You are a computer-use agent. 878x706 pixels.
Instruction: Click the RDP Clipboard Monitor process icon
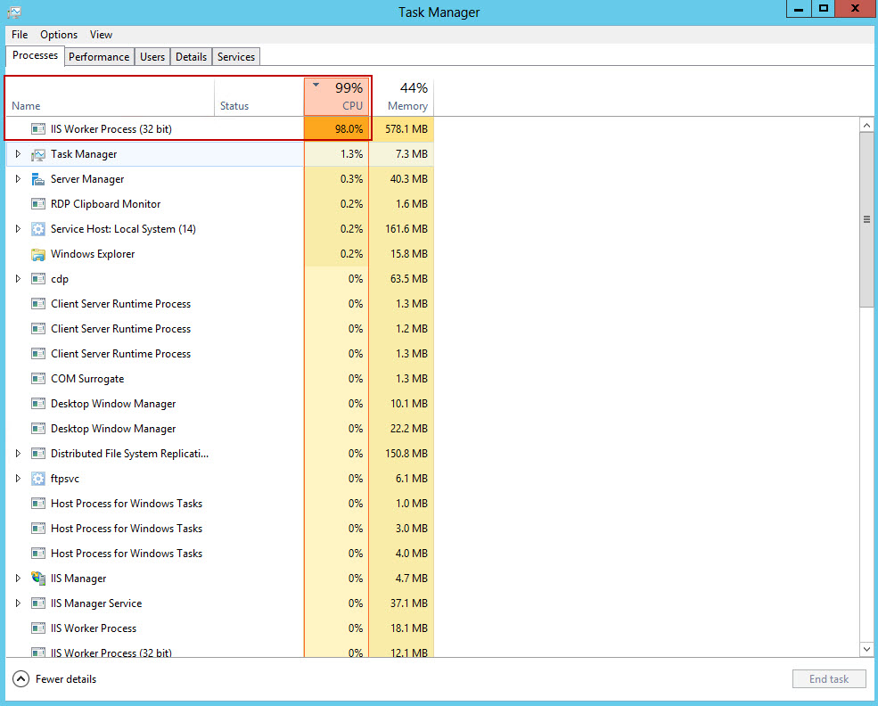(x=37, y=204)
